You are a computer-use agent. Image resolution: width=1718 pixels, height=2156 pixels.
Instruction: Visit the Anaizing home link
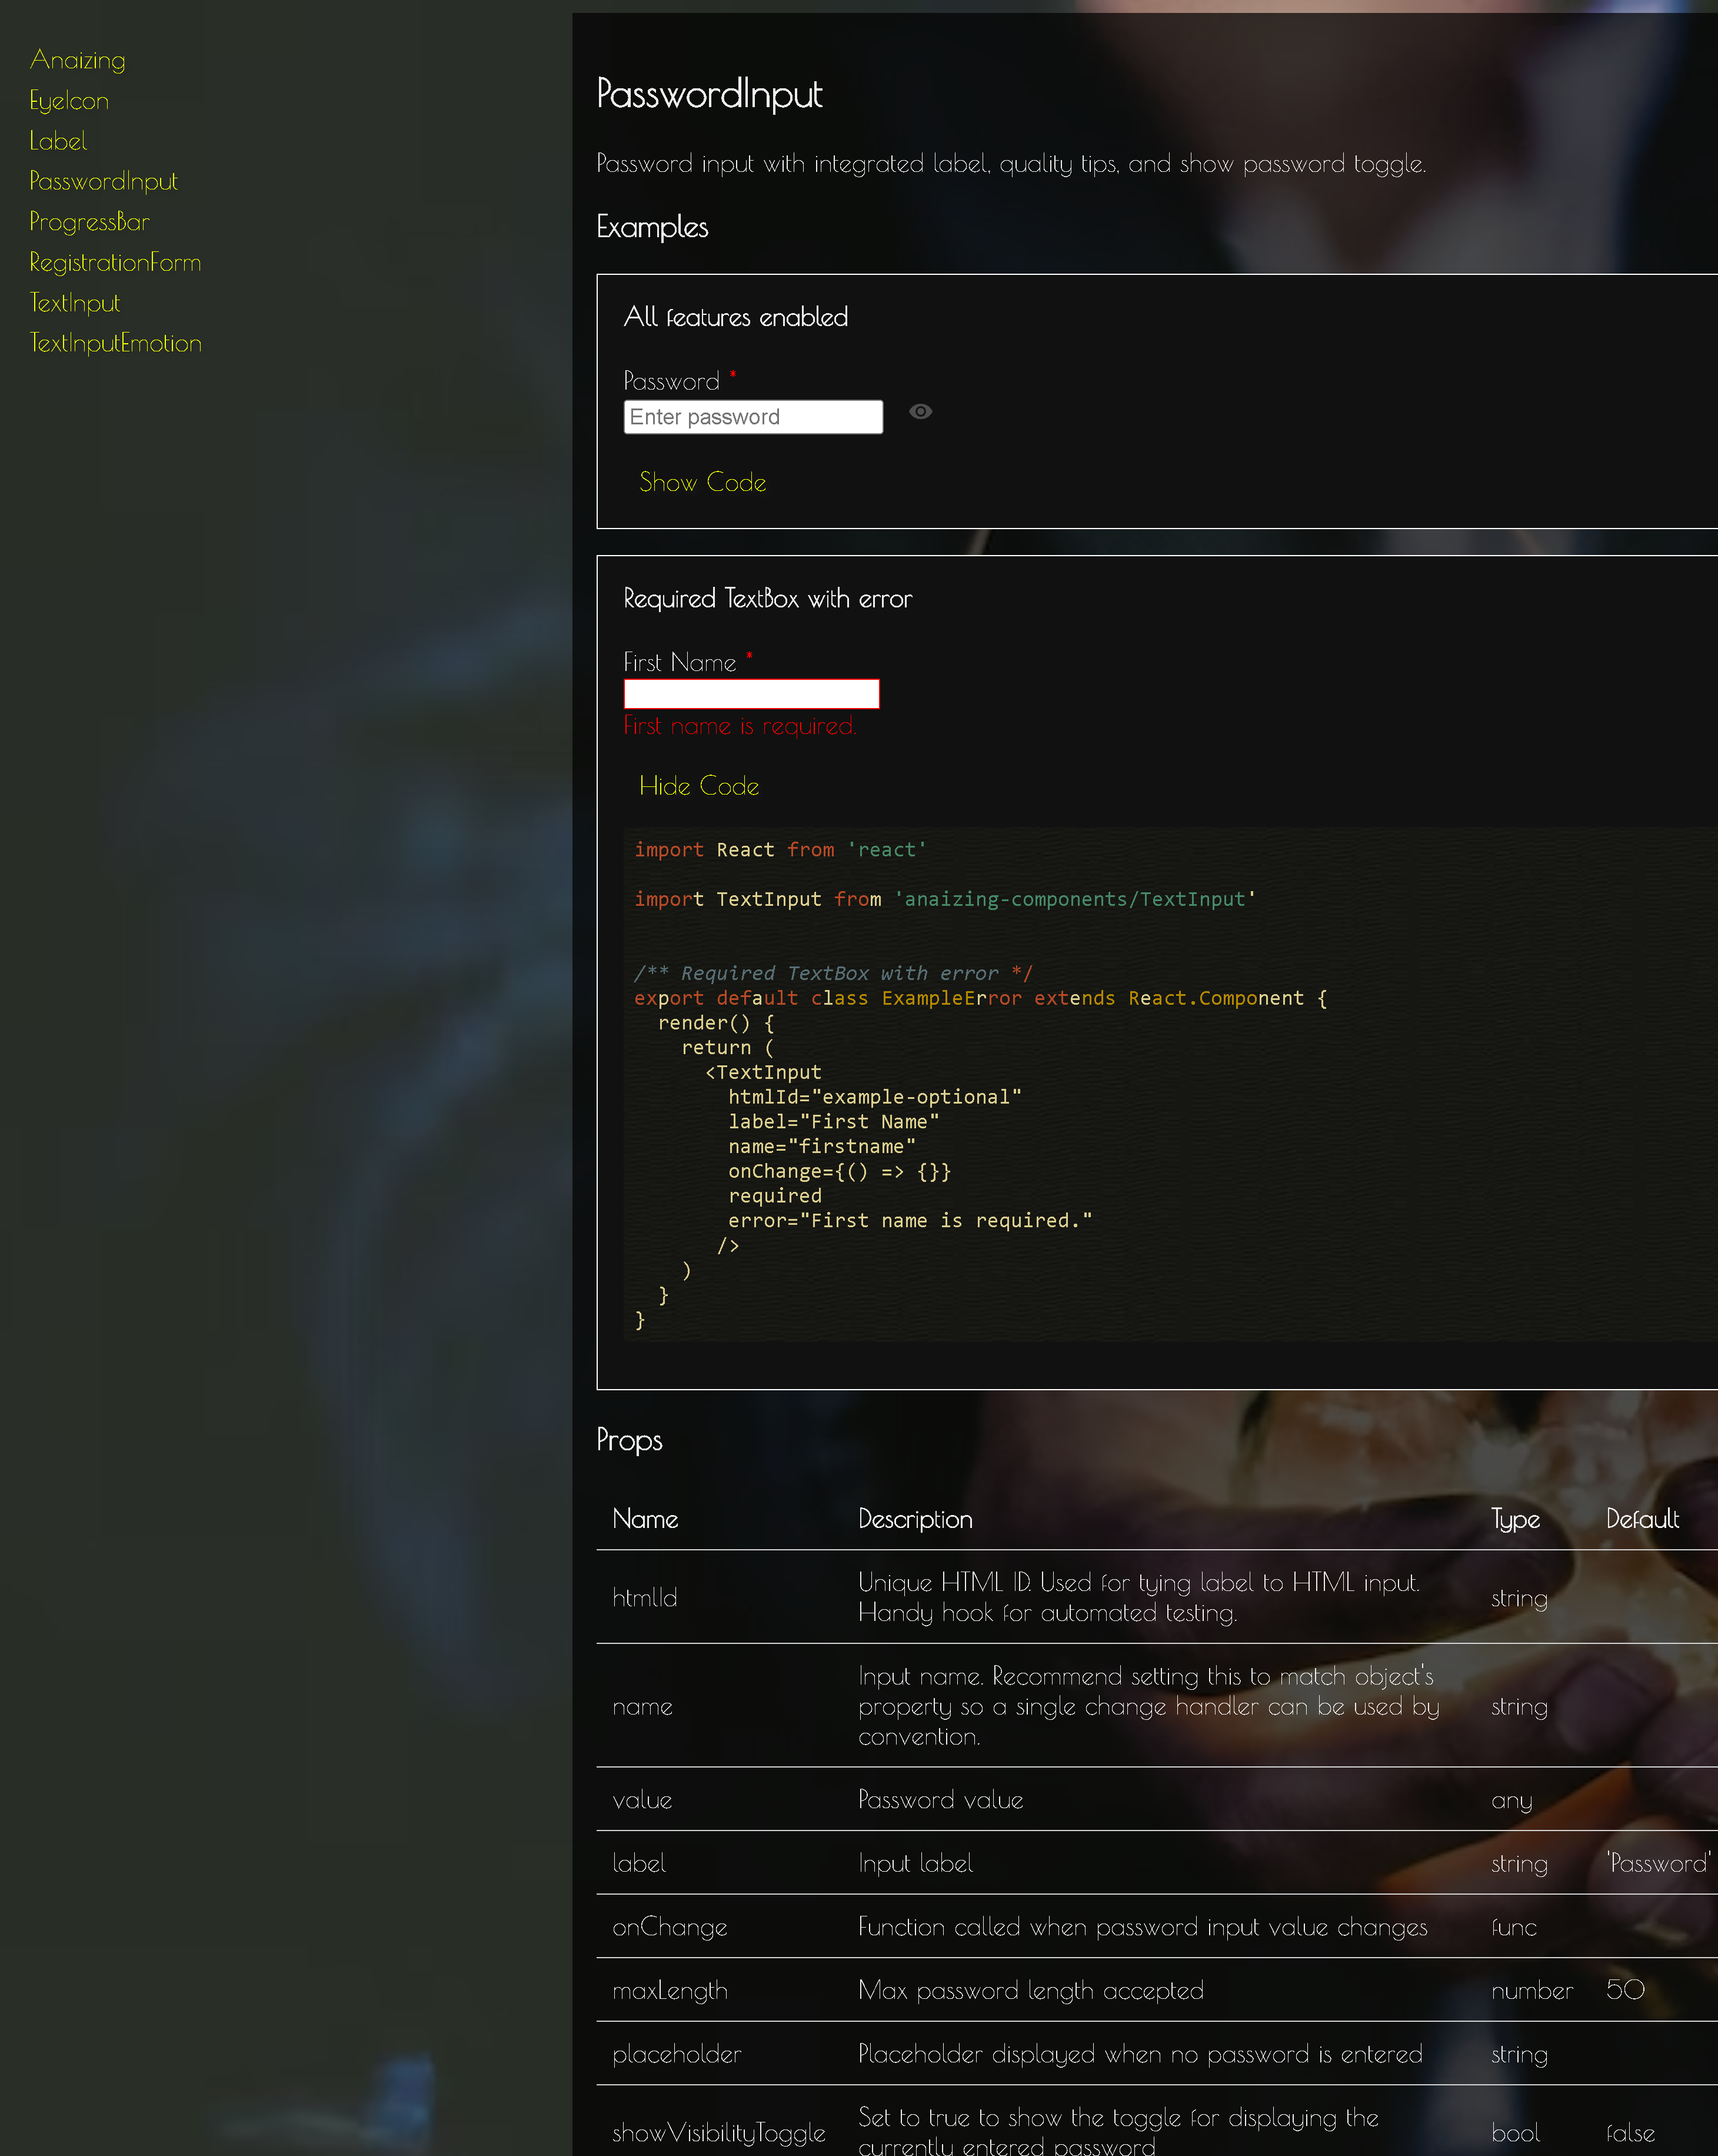click(77, 59)
